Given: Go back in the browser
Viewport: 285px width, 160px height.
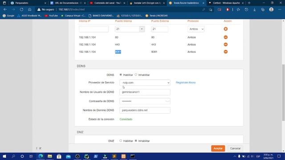Looking at the screenshot, I should click(x=5, y=9).
